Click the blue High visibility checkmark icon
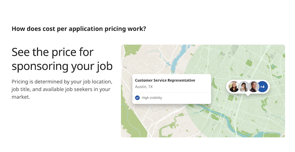Viewport: 295px width, 152px height. (x=137, y=98)
